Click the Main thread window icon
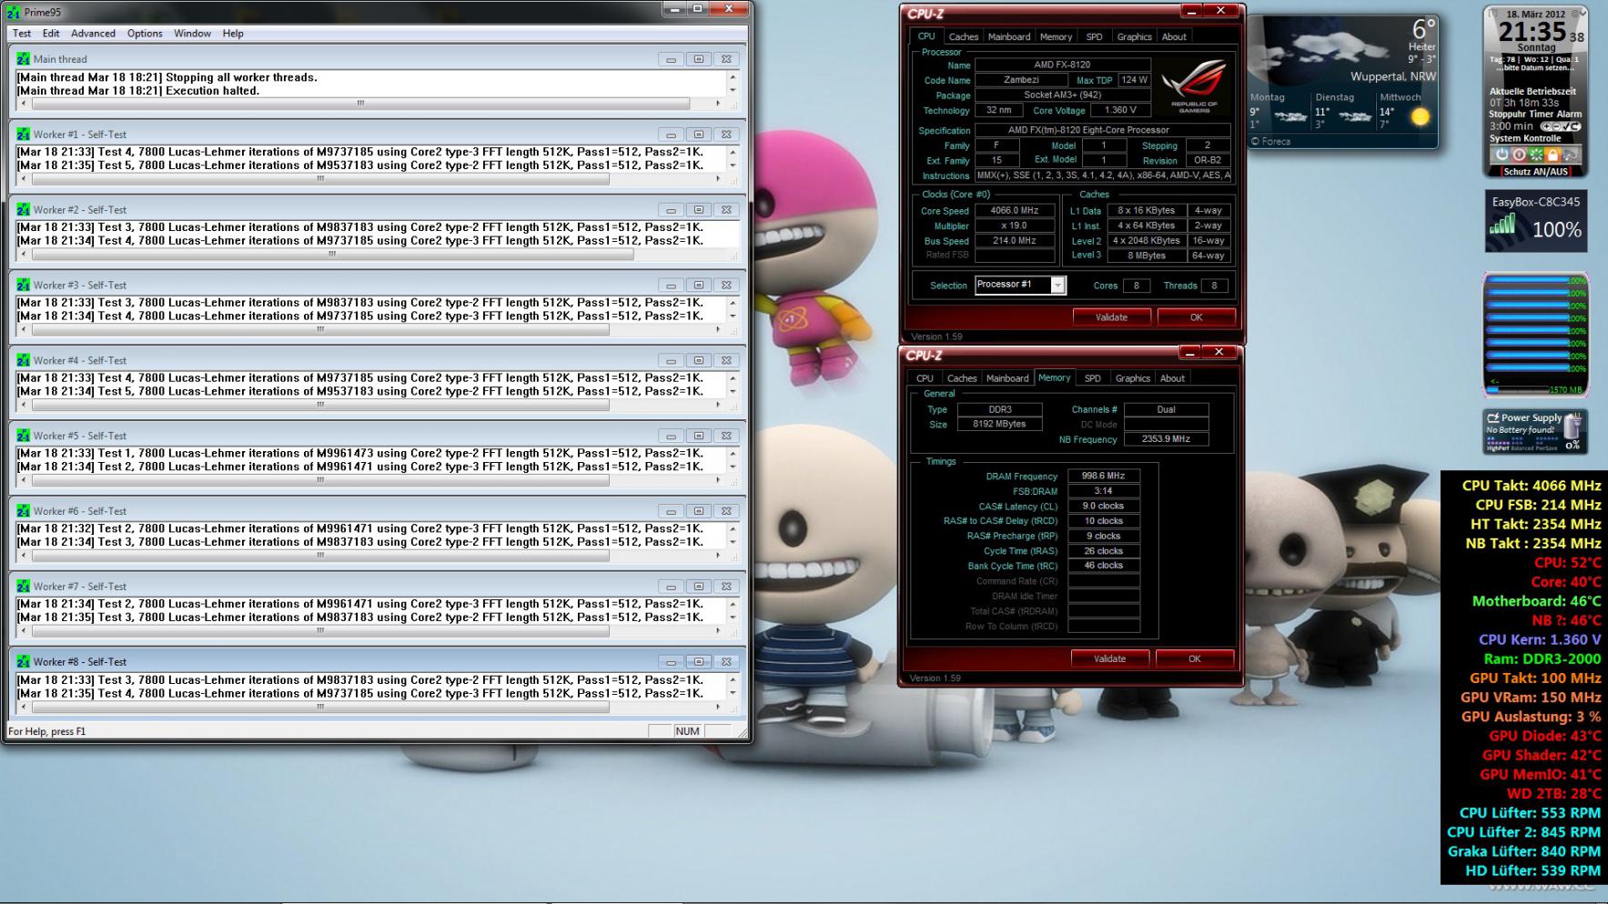The height and width of the screenshot is (904, 1608). click(x=23, y=59)
